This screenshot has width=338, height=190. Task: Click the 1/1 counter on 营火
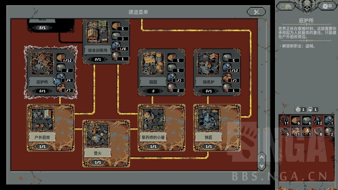point(98,162)
